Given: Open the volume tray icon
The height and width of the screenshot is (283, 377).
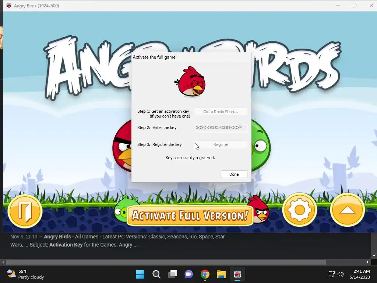Looking at the screenshot, I should click(x=341, y=274).
